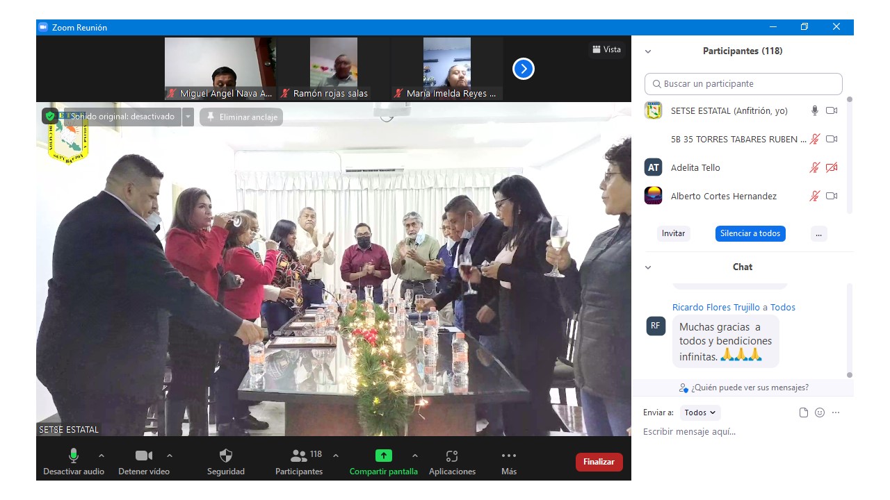
Task: Show next video thumbnails with blue arrow
Action: (524, 69)
